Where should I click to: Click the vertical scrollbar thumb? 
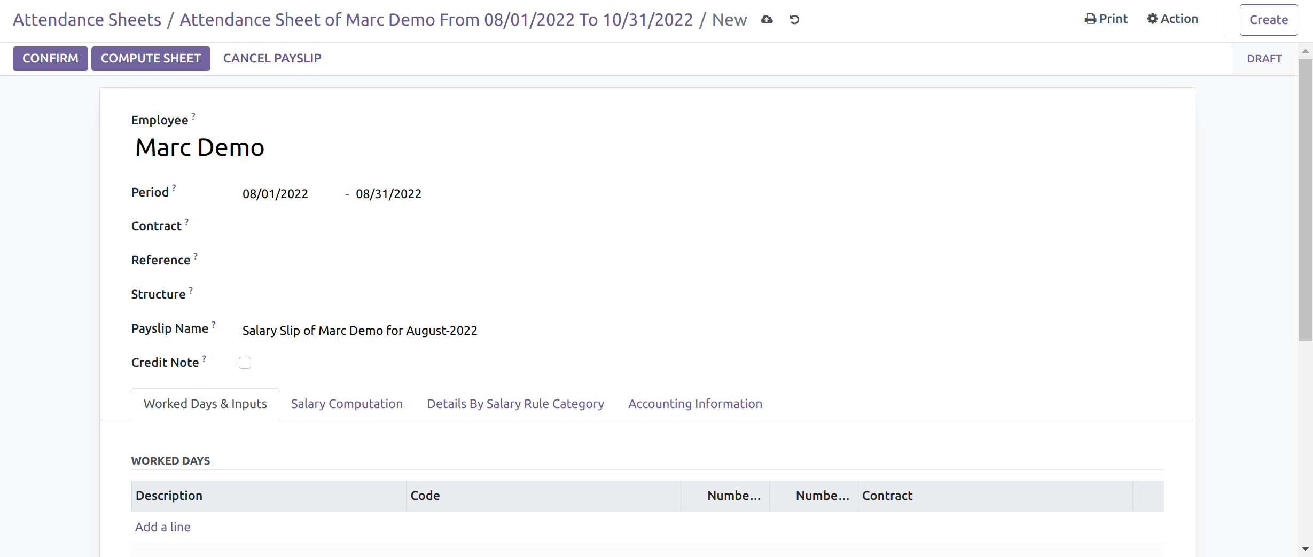click(1305, 198)
